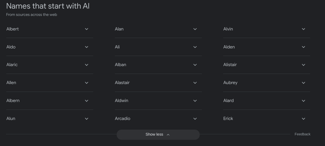Expand the Alard name arrow
325x146 pixels.
coord(303,101)
